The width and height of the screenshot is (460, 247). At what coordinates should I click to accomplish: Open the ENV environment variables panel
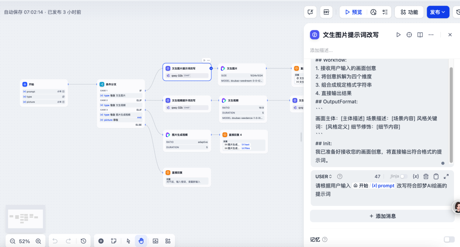[326, 12]
